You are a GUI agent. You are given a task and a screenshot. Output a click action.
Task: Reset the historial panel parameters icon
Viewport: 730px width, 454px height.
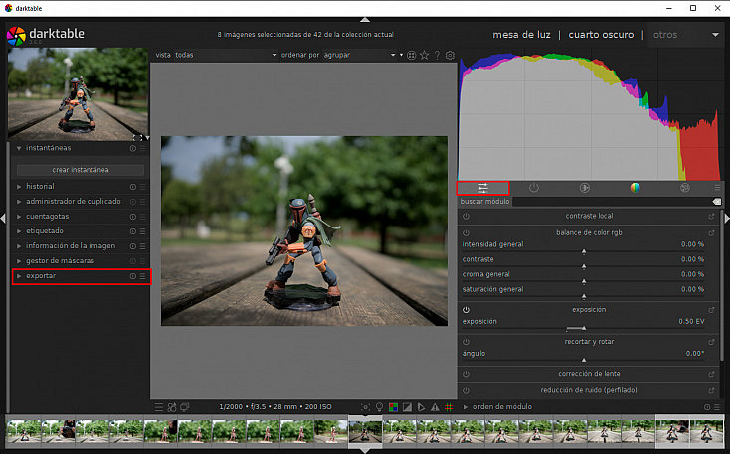coord(133,187)
